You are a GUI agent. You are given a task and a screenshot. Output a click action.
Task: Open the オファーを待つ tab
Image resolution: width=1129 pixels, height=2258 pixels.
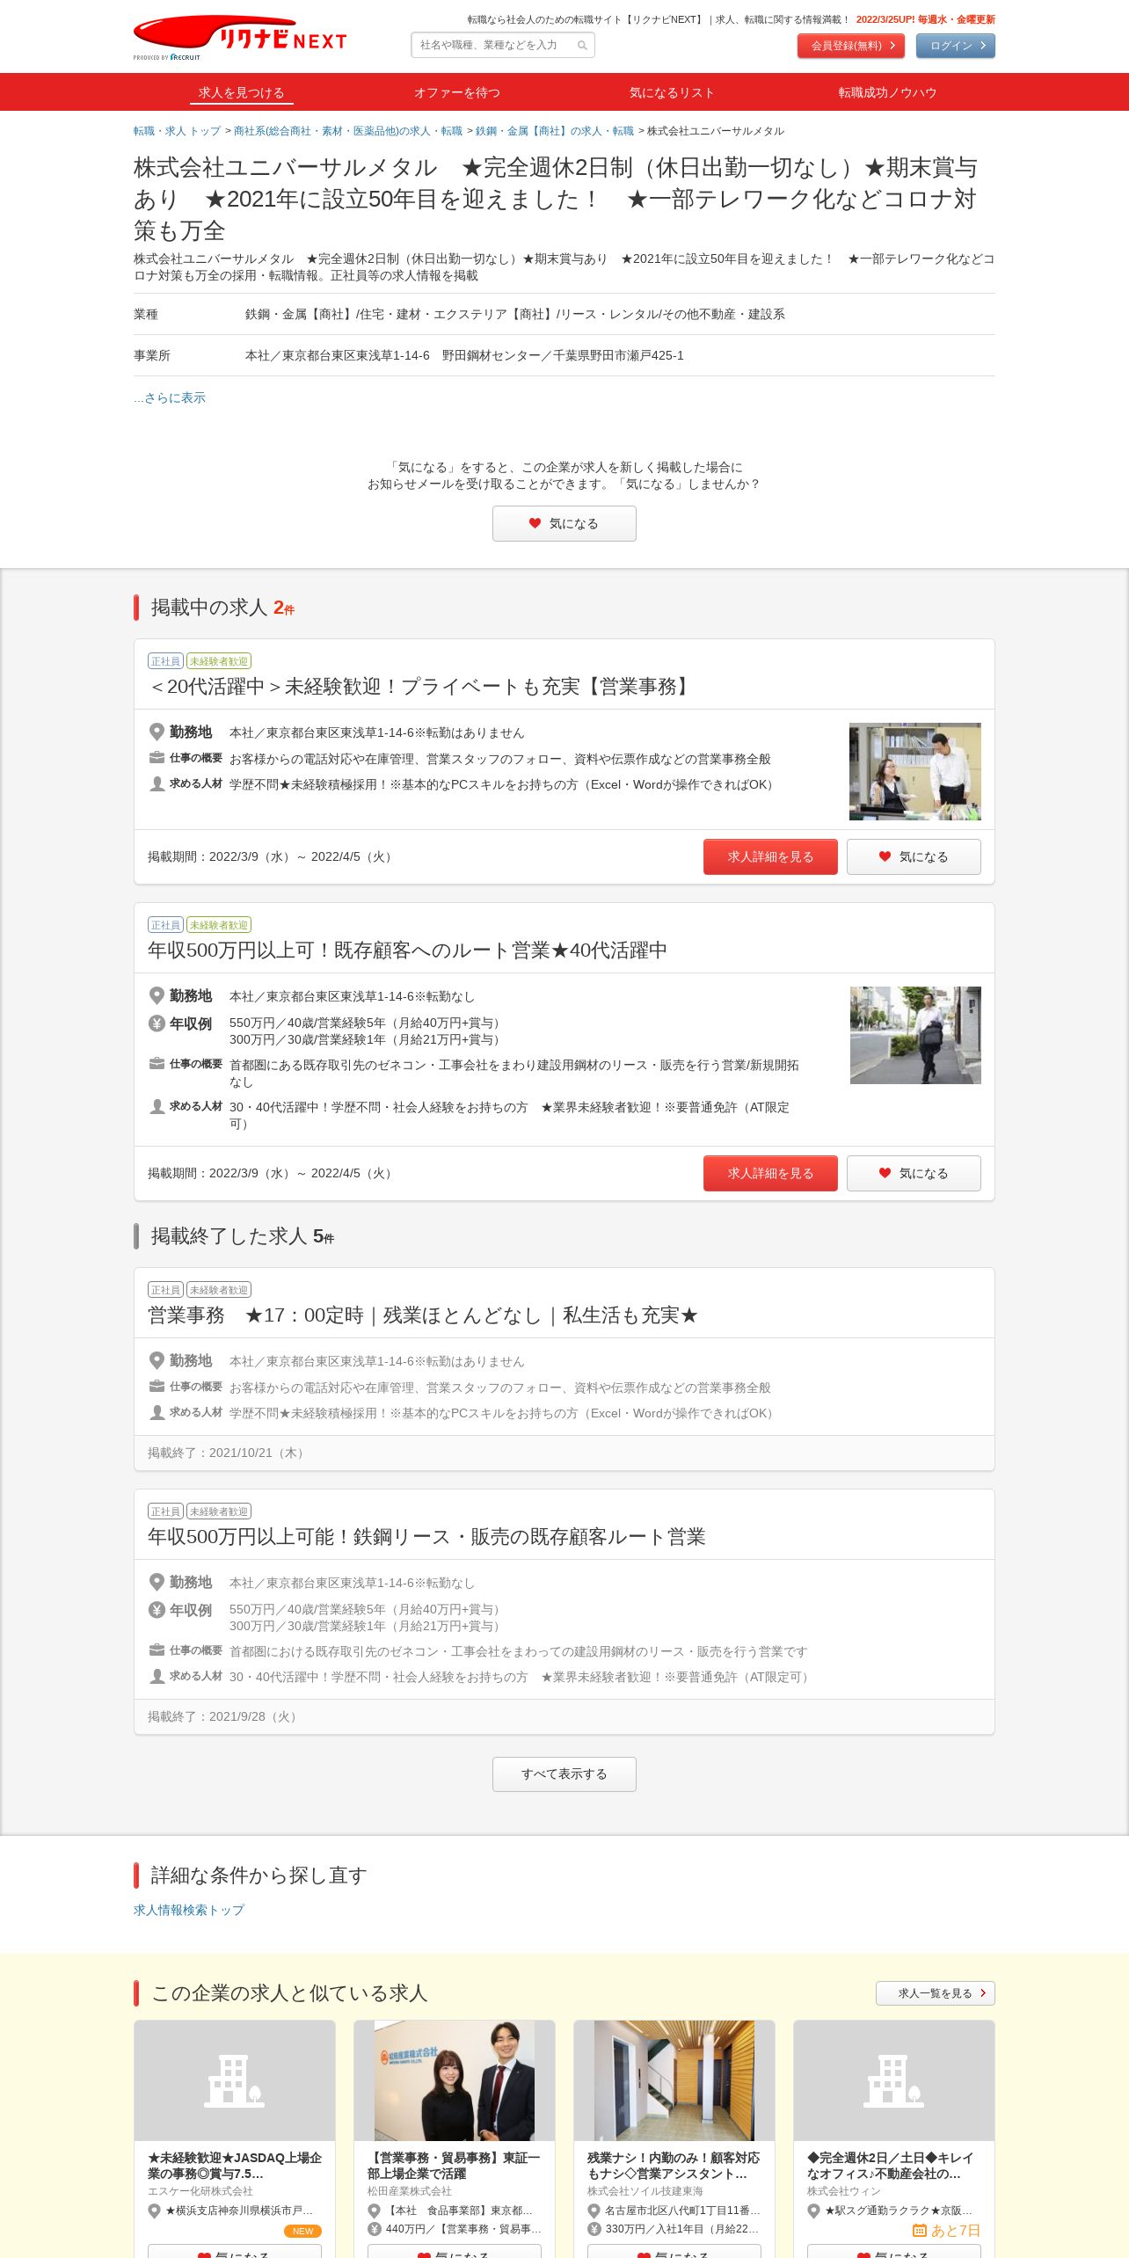(456, 92)
